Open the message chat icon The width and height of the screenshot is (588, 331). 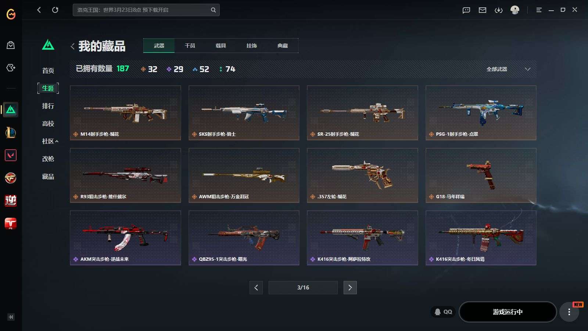[x=466, y=10]
